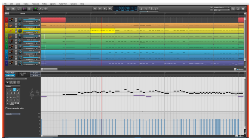Switch to the Piano Roll tab
The image size is (250, 140).
pos(10,73)
